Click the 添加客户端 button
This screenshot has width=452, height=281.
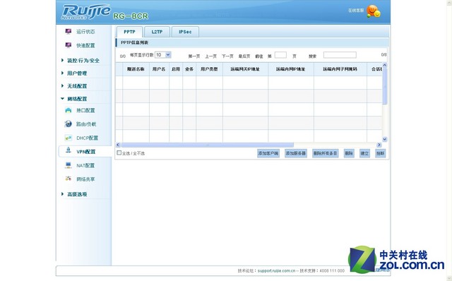[268, 153]
